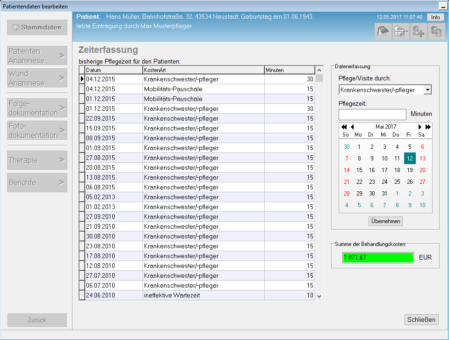Image resolution: width=449 pixels, height=340 pixels.
Task: Click the Minuten column header
Action: (x=290, y=70)
